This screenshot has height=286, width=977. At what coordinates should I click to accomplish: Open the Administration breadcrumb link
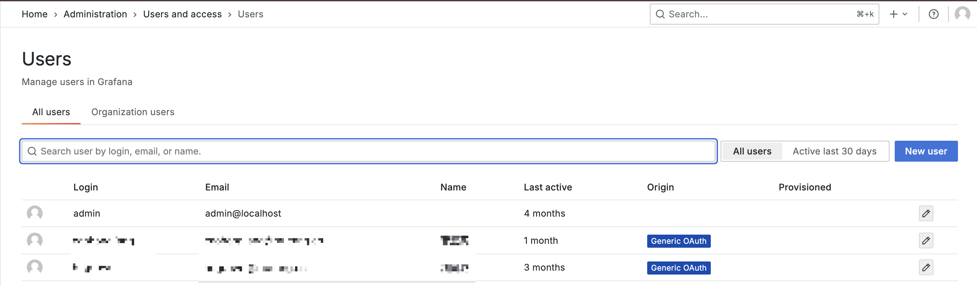[95, 14]
